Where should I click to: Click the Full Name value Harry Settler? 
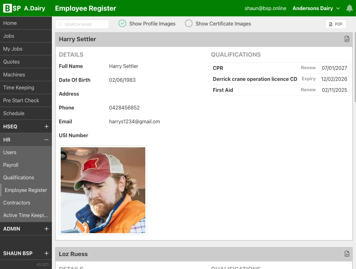click(124, 66)
